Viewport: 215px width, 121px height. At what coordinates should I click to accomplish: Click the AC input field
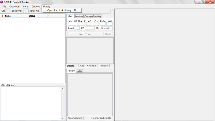pos(89,24)
